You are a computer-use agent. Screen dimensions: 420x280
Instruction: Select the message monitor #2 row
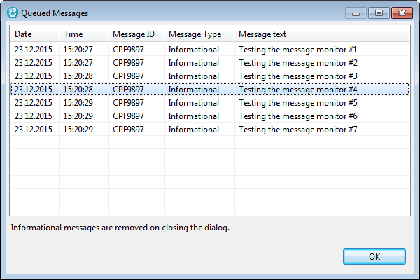tap(210, 63)
